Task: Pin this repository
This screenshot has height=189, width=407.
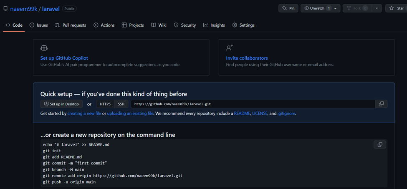Action: tap(288, 8)
